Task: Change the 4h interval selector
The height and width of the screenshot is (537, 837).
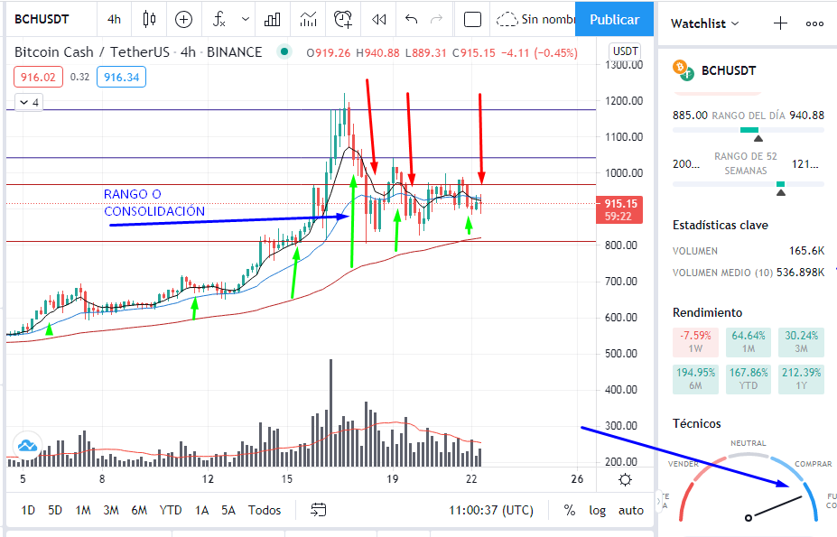Action: click(x=114, y=19)
